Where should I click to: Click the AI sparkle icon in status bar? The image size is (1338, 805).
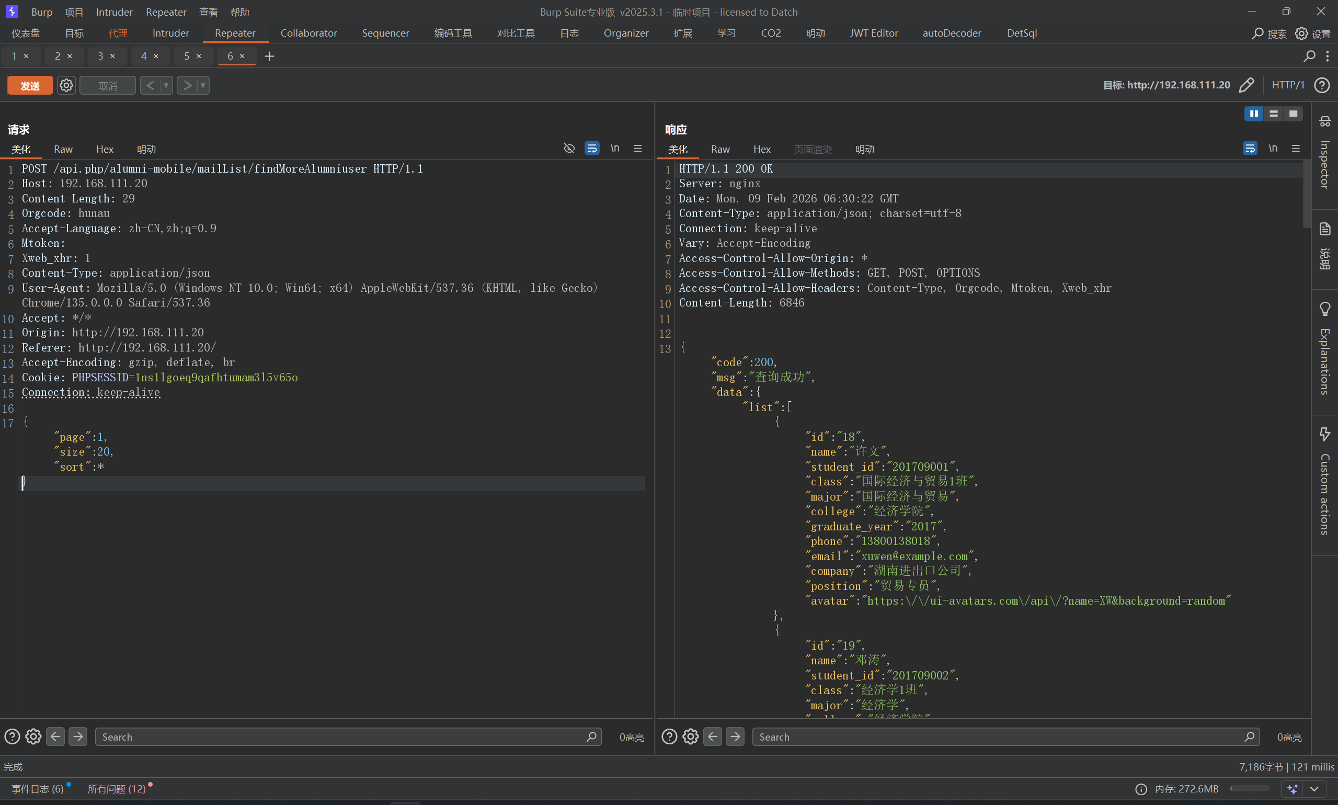pyautogui.click(x=1293, y=789)
